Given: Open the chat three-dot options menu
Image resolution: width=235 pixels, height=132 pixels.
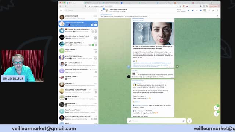Looking at the screenshot, I should (217, 10).
